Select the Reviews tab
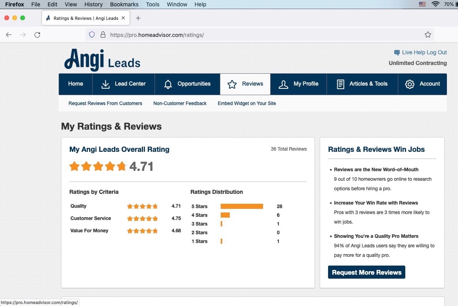 [245, 84]
